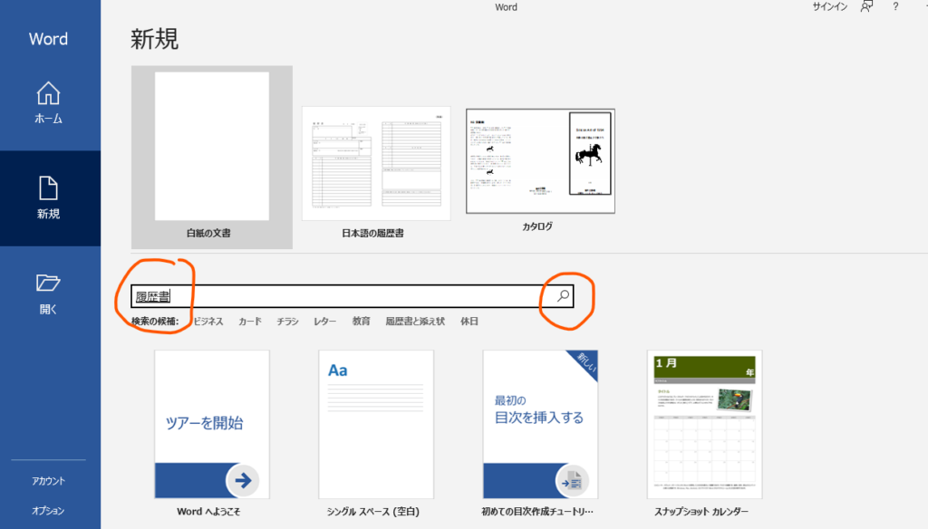Click the Open folder icon
This screenshot has height=529, width=928.
(x=48, y=284)
